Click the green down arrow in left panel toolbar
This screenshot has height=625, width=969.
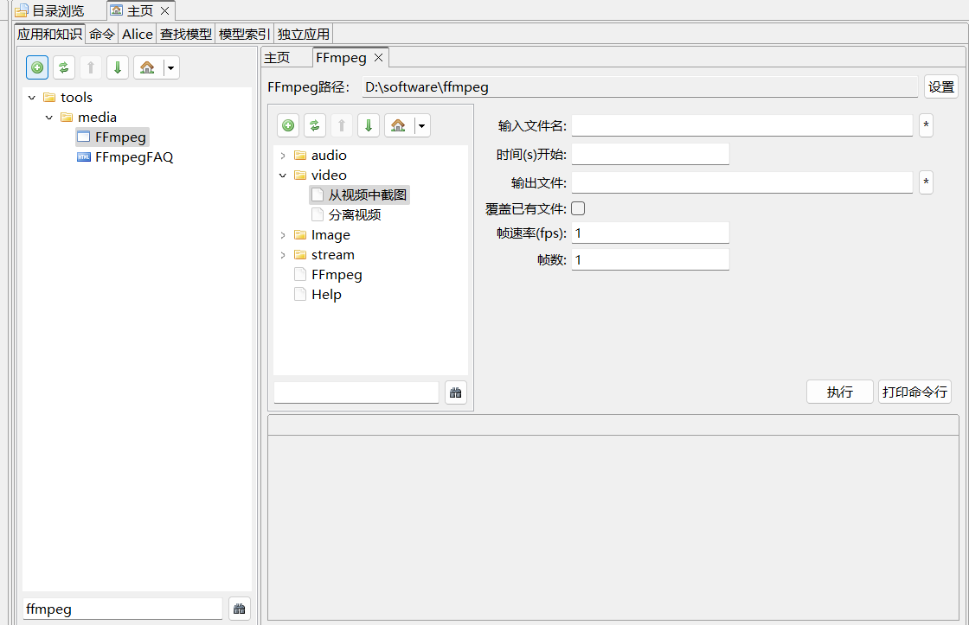click(x=118, y=67)
